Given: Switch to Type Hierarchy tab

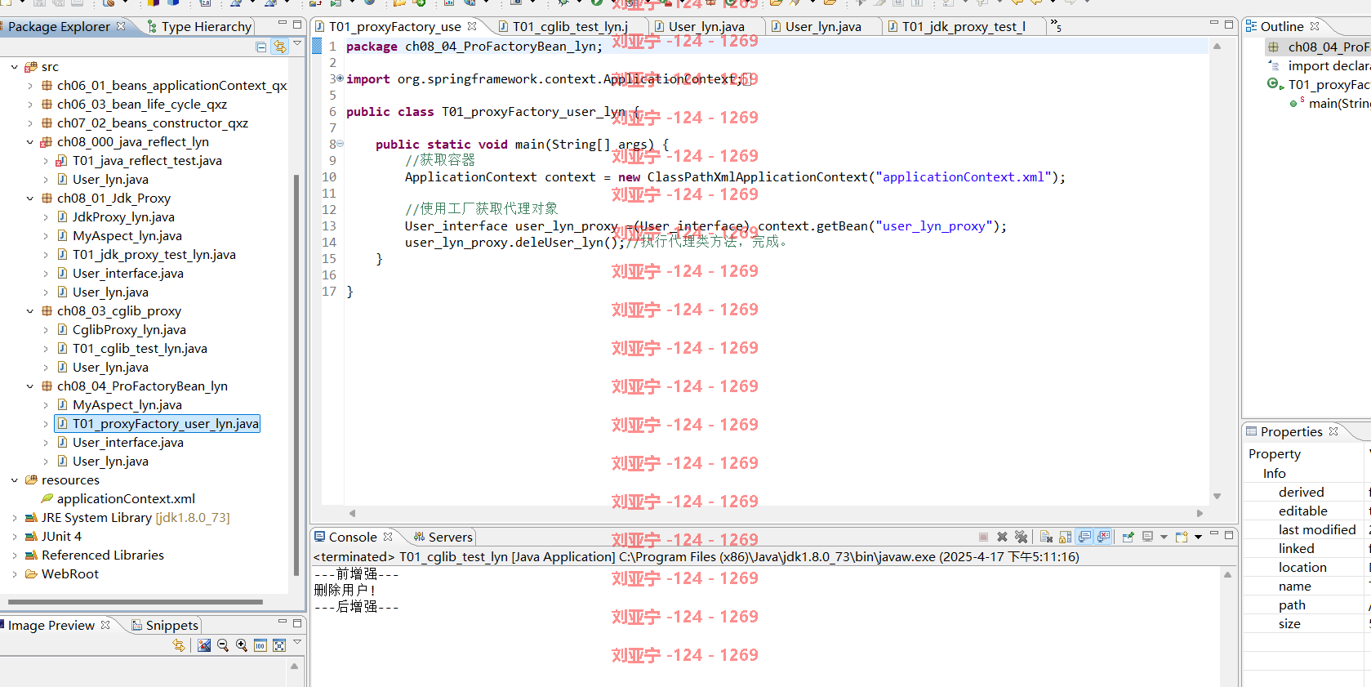Looking at the screenshot, I should (x=199, y=26).
